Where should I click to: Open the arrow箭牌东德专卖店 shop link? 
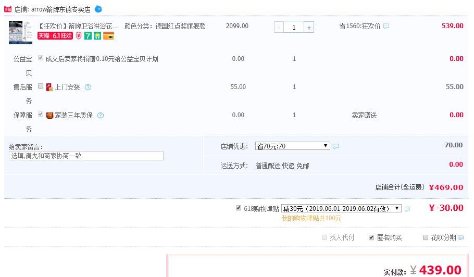point(61,9)
